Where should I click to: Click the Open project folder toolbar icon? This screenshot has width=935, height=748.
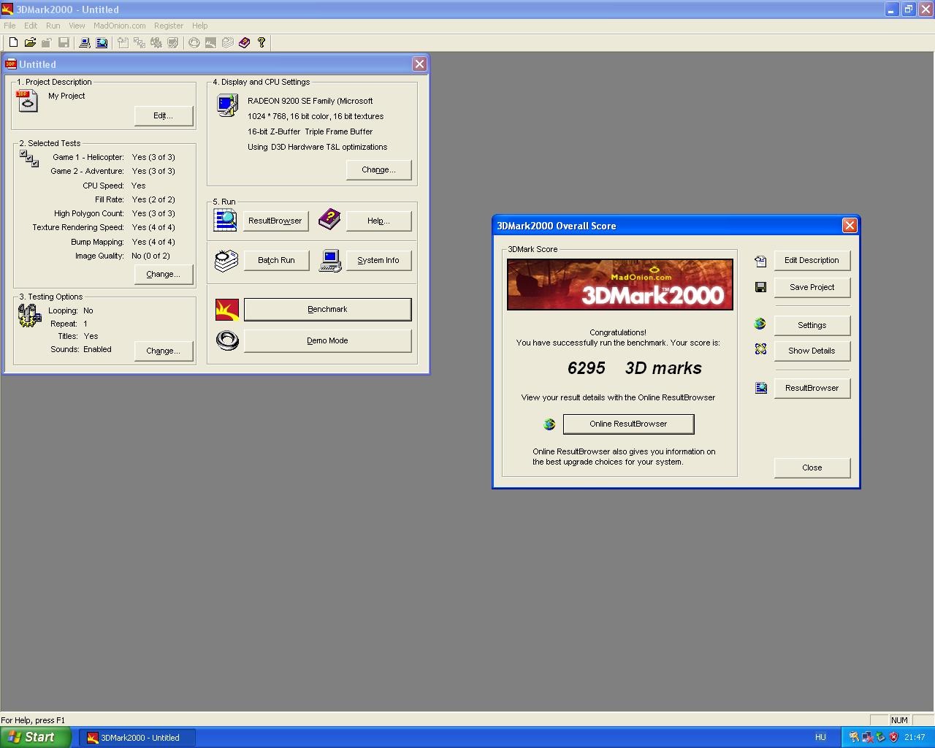pos(30,43)
